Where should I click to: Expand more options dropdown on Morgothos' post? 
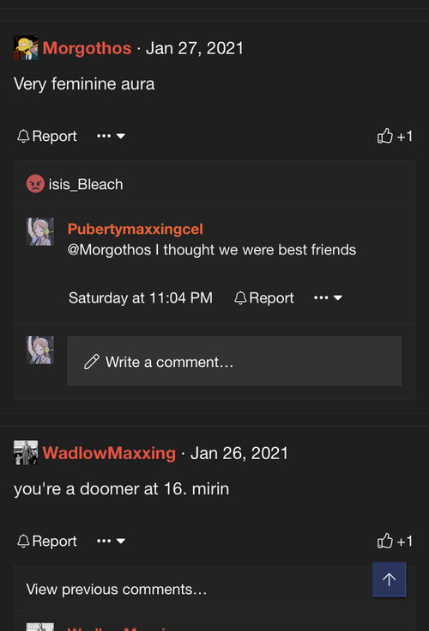tap(111, 136)
